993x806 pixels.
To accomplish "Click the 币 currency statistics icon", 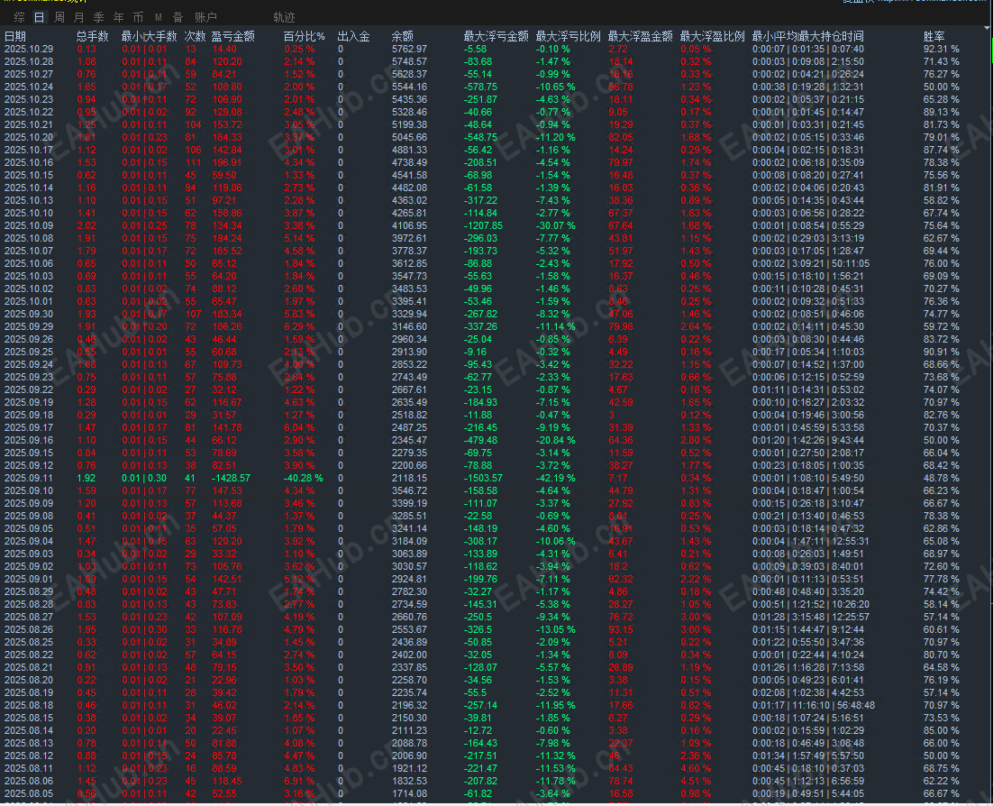I will tap(140, 16).
